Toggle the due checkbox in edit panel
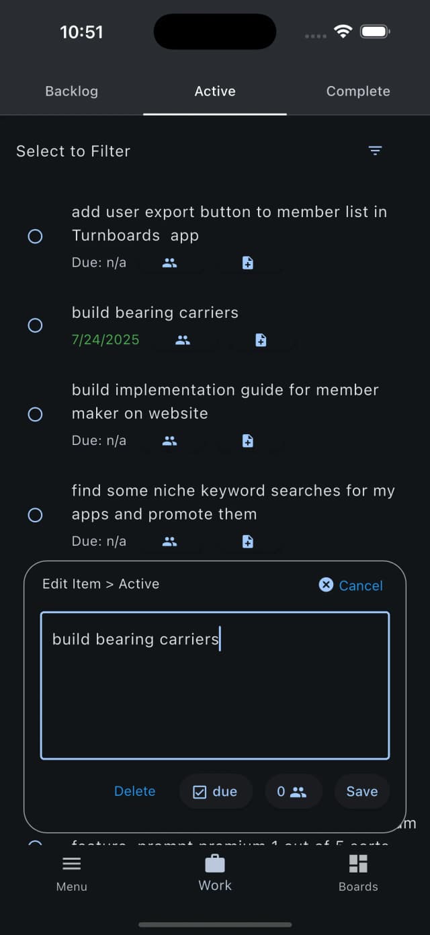Image resolution: width=430 pixels, height=935 pixels. click(x=215, y=791)
